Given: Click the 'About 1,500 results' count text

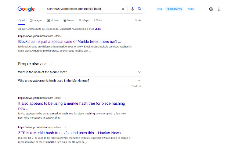Looking at the screenshot, I should (39, 29).
